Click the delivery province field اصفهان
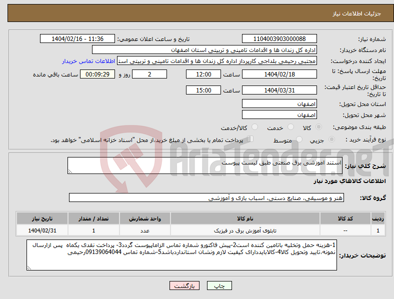This screenshot has width=394, height=299. pyautogui.click(x=279, y=103)
